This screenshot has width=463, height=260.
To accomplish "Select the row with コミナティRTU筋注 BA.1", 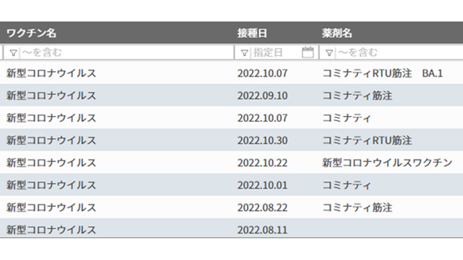I will 232,73.
